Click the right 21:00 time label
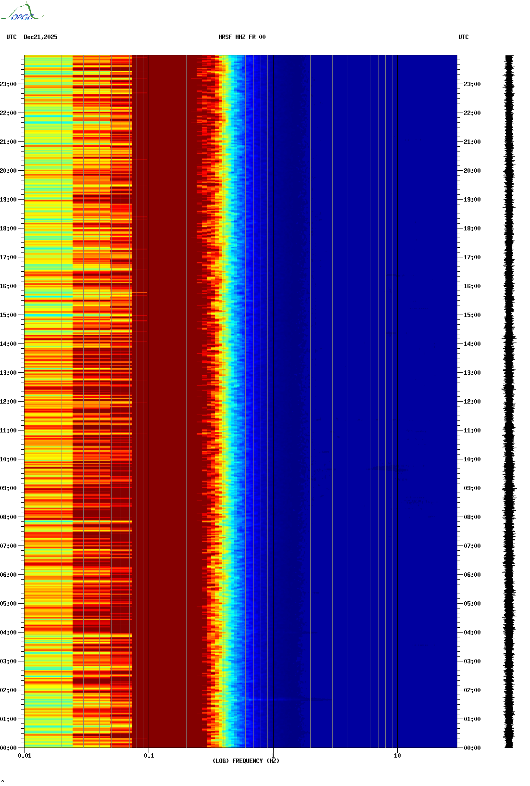Image resolution: width=530 pixels, height=786 pixels. tap(472, 142)
